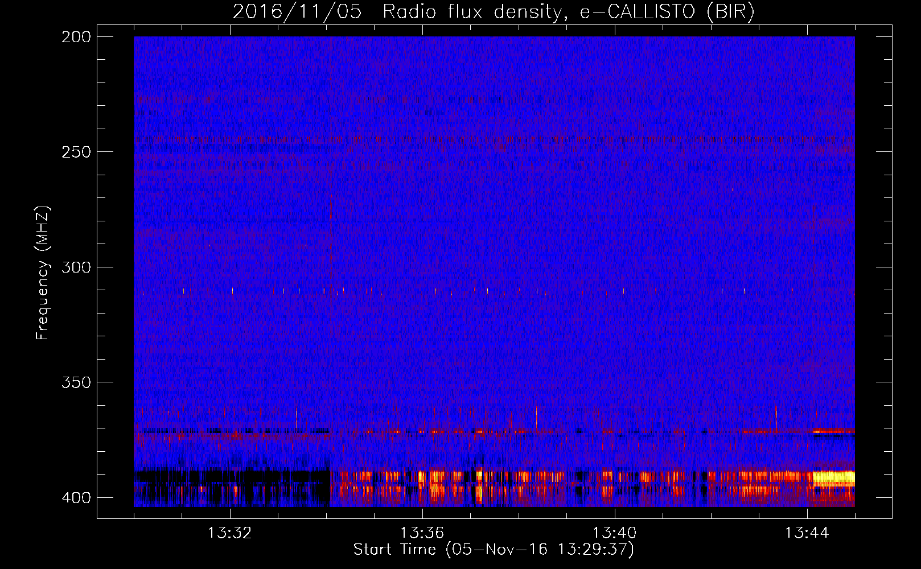Click the 400 frequency tick label

pyautogui.click(x=76, y=498)
